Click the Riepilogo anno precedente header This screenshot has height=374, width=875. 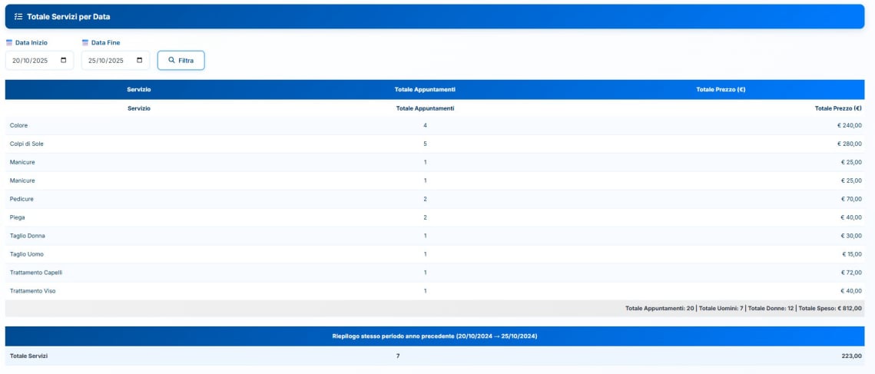(x=435, y=336)
